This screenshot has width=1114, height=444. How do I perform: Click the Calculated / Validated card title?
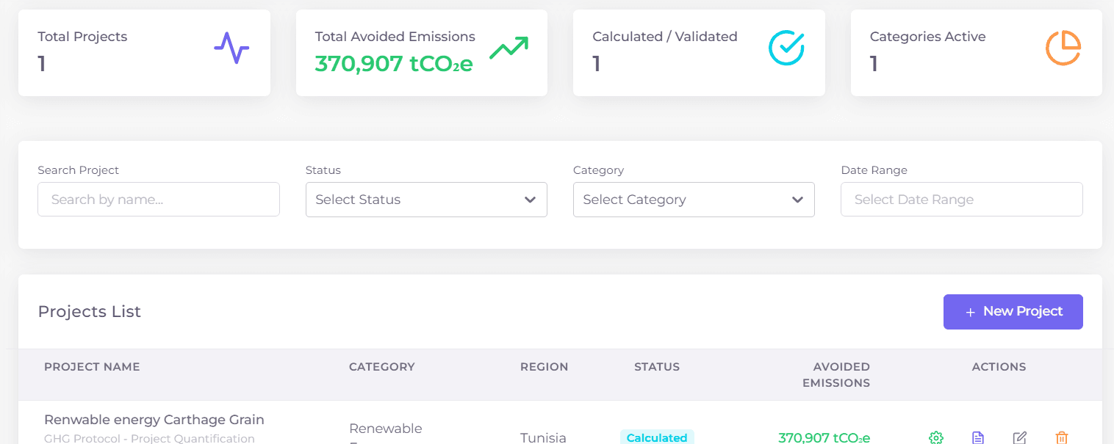click(665, 37)
